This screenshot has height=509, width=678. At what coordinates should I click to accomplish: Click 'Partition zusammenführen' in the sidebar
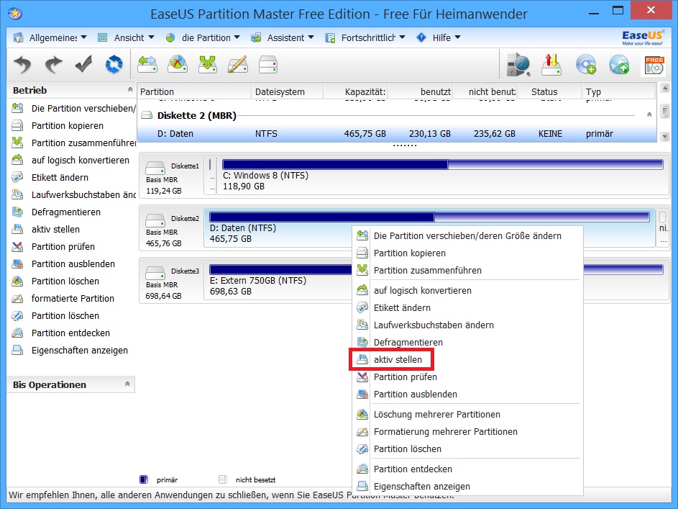[x=82, y=143]
